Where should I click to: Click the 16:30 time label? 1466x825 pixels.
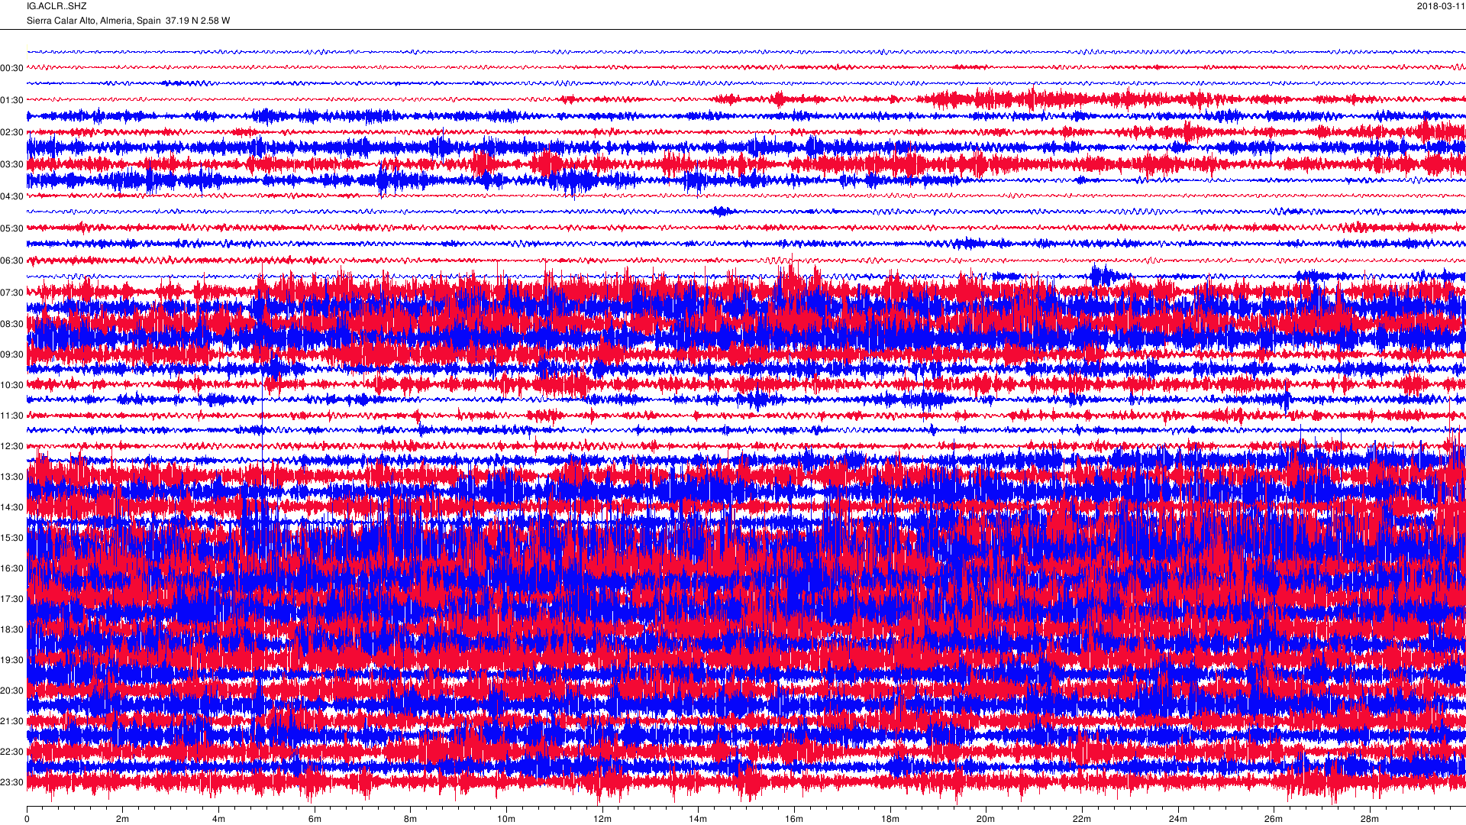coord(11,568)
